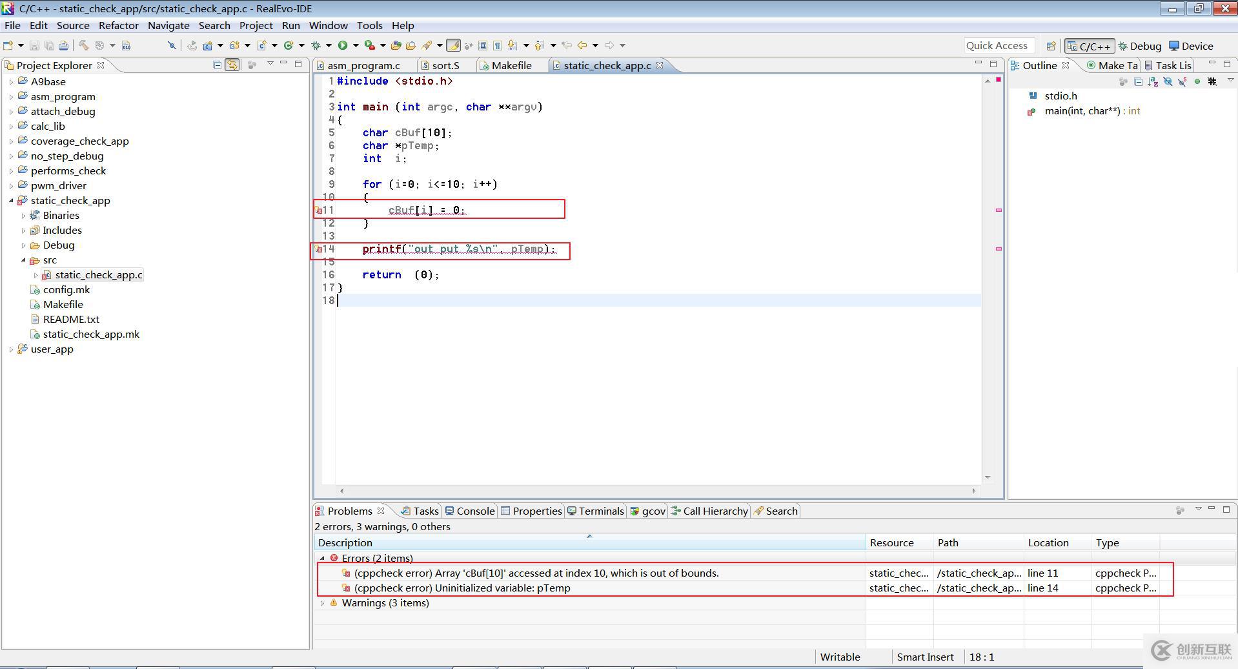
Task: Toggle Mark Occurrences highlighter icon
Action: coord(454,45)
